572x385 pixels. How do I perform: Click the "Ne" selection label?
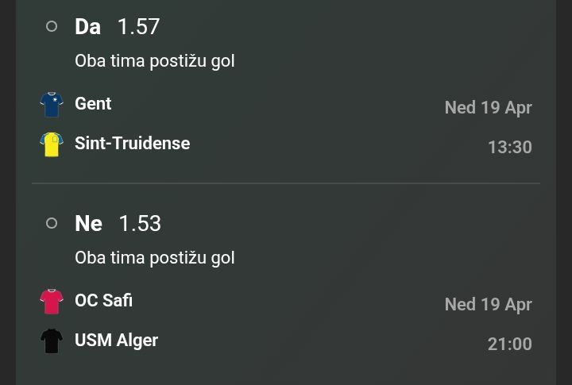click(x=88, y=223)
